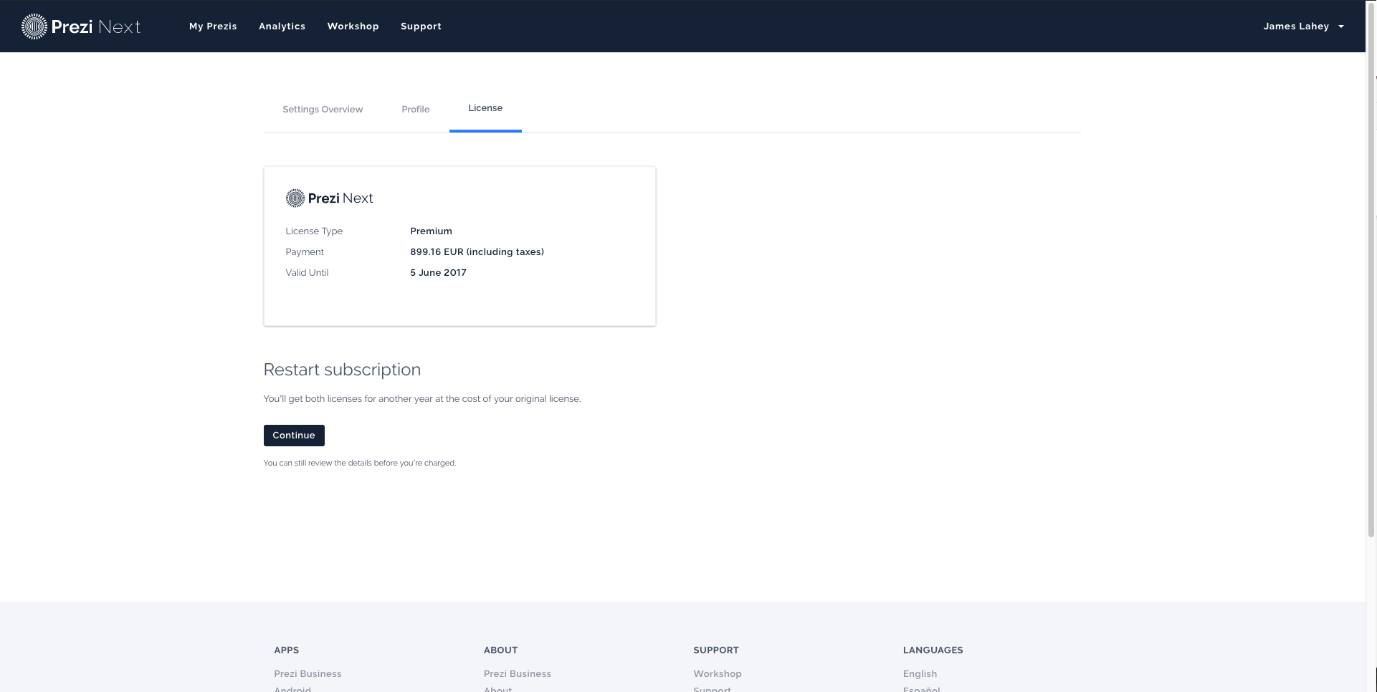Click the Restart subscription heading
The image size is (1377, 692).
(x=342, y=370)
